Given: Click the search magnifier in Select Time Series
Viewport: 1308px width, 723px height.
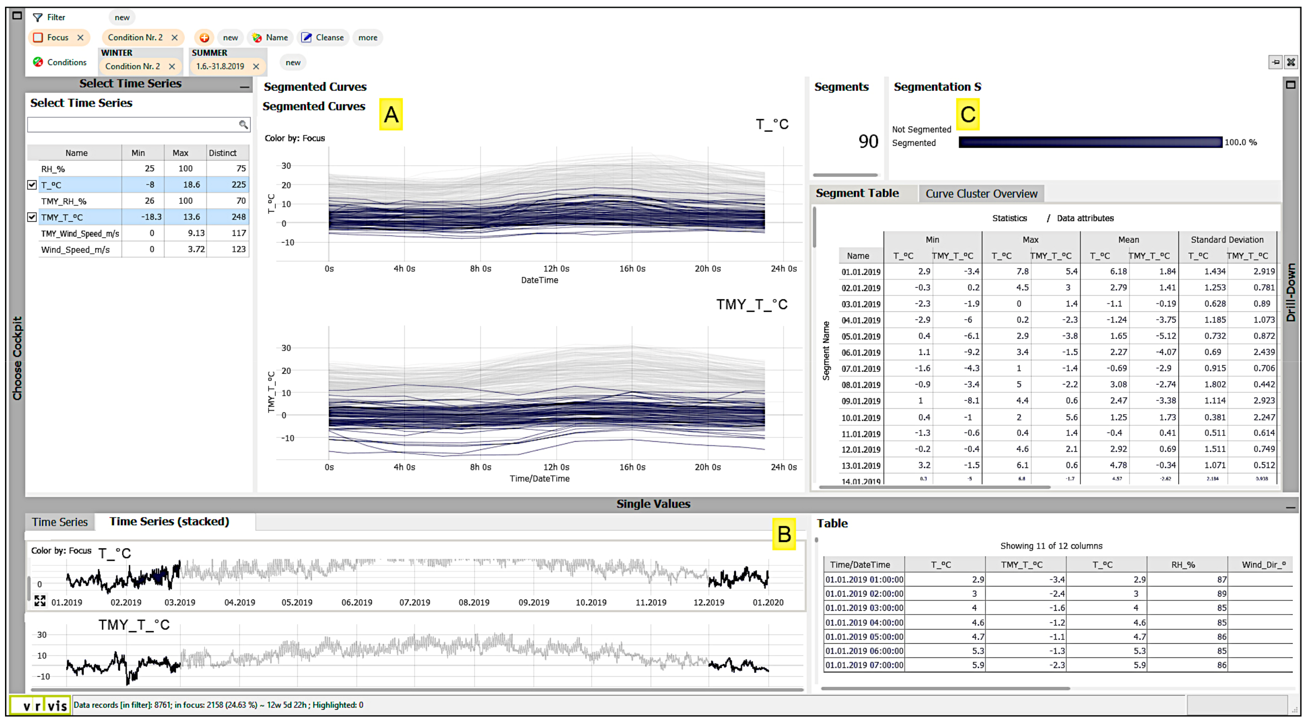Looking at the screenshot, I should tap(243, 124).
